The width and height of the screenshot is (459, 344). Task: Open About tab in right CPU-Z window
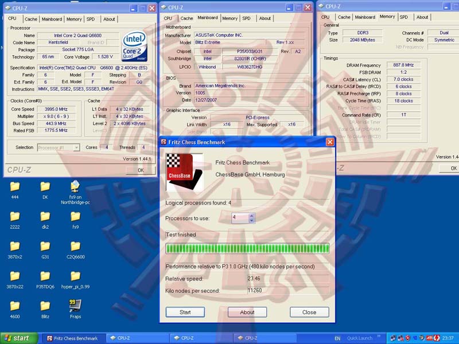point(422,17)
